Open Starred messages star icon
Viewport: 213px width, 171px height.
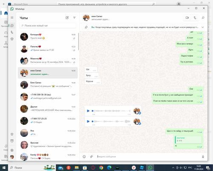(12, 134)
